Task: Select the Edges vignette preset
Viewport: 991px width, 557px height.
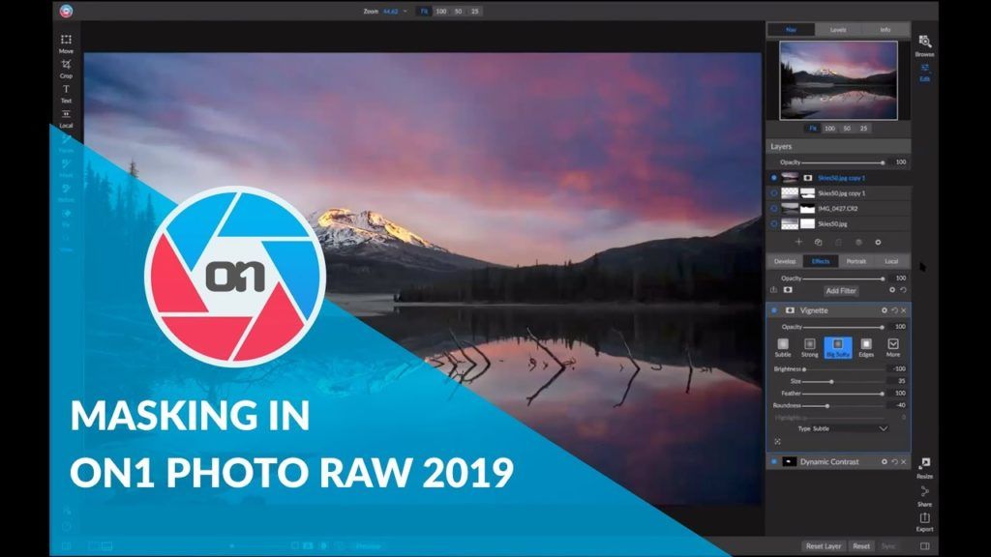Action: (866, 347)
